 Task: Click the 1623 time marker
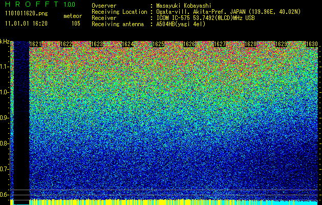[97, 44]
